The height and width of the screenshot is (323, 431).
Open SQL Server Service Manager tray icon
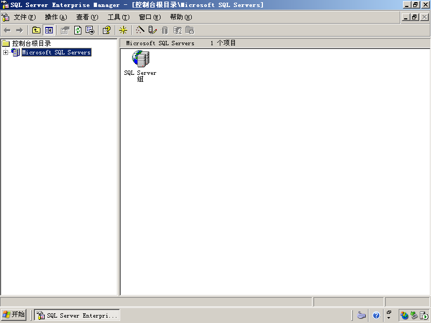tap(424, 315)
